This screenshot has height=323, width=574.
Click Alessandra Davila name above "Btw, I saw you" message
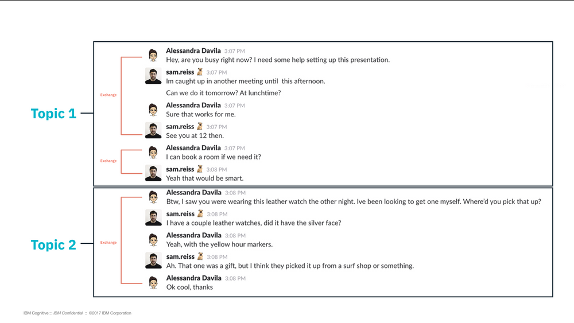coord(193,193)
